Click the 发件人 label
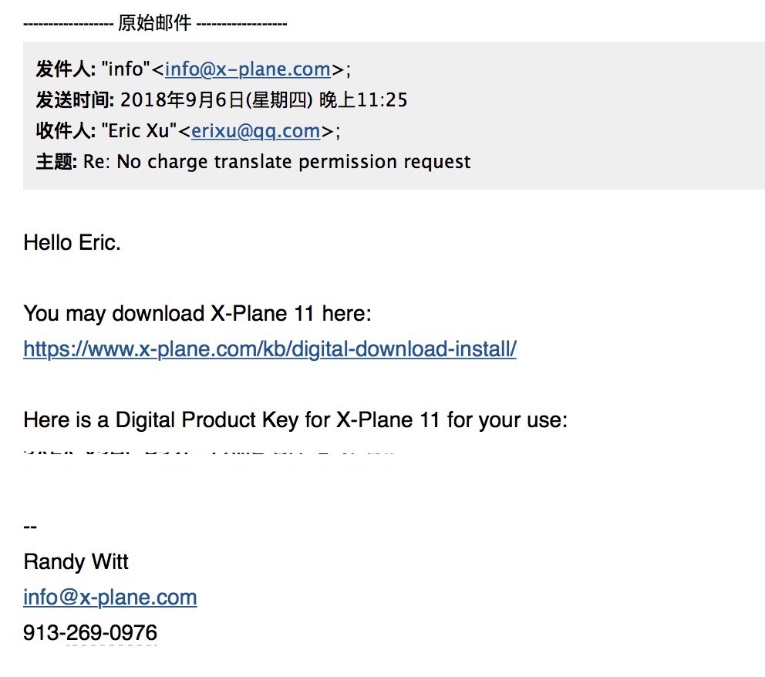This screenshot has height=677, width=765. pyautogui.click(x=66, y=69)
